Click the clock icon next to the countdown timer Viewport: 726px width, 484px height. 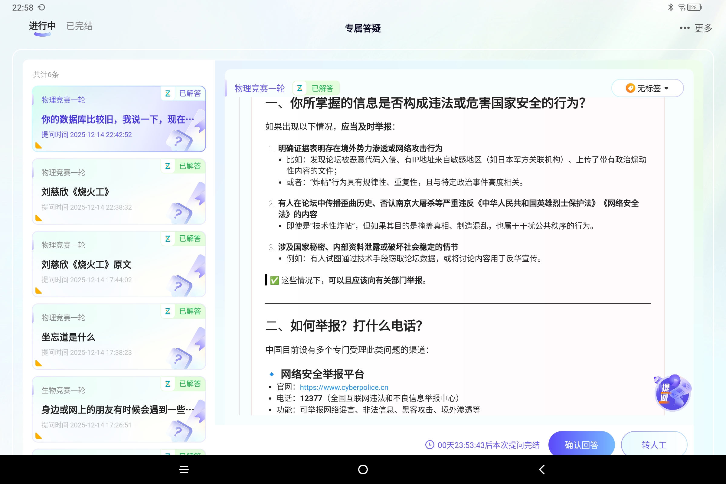430,445
